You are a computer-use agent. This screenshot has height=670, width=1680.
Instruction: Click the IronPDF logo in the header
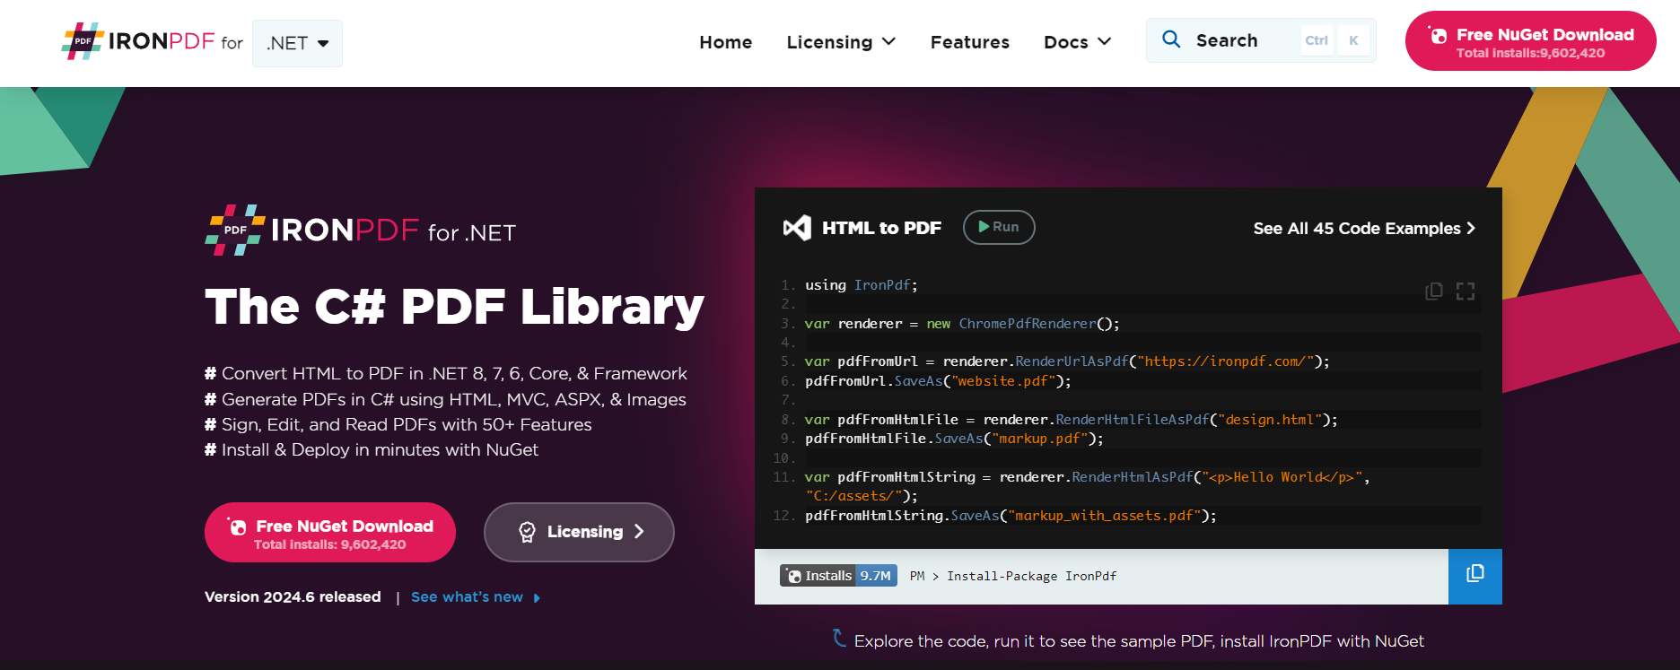[x=139, y=42]
